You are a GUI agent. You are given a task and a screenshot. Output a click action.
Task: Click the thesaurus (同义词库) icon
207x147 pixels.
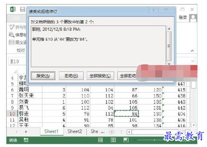point(12,42)
